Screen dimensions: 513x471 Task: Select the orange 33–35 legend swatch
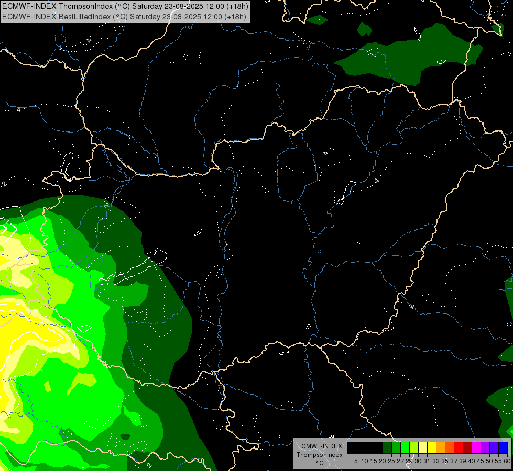(x=441, y=447)
